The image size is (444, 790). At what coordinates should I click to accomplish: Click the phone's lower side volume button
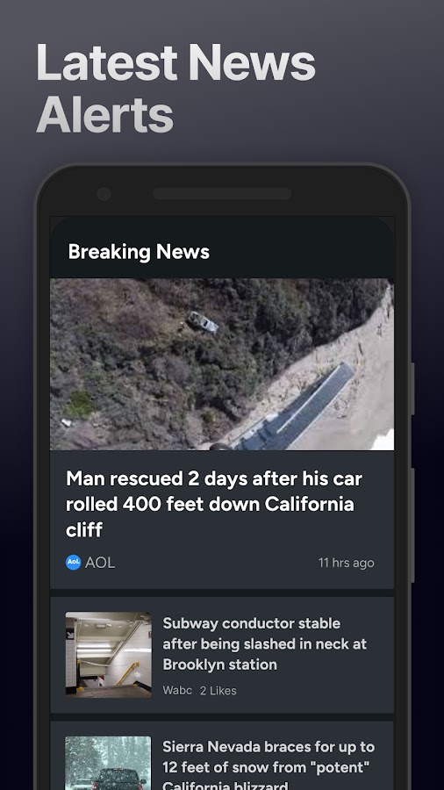coord(412,526)
